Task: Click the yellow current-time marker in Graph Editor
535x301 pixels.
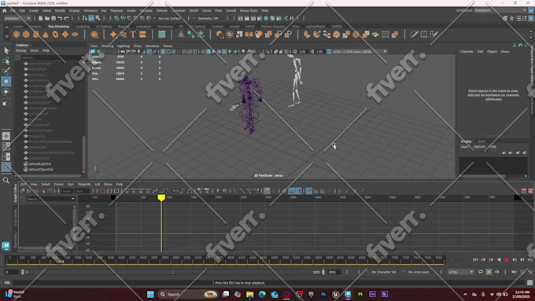Action: coord(161,198)
